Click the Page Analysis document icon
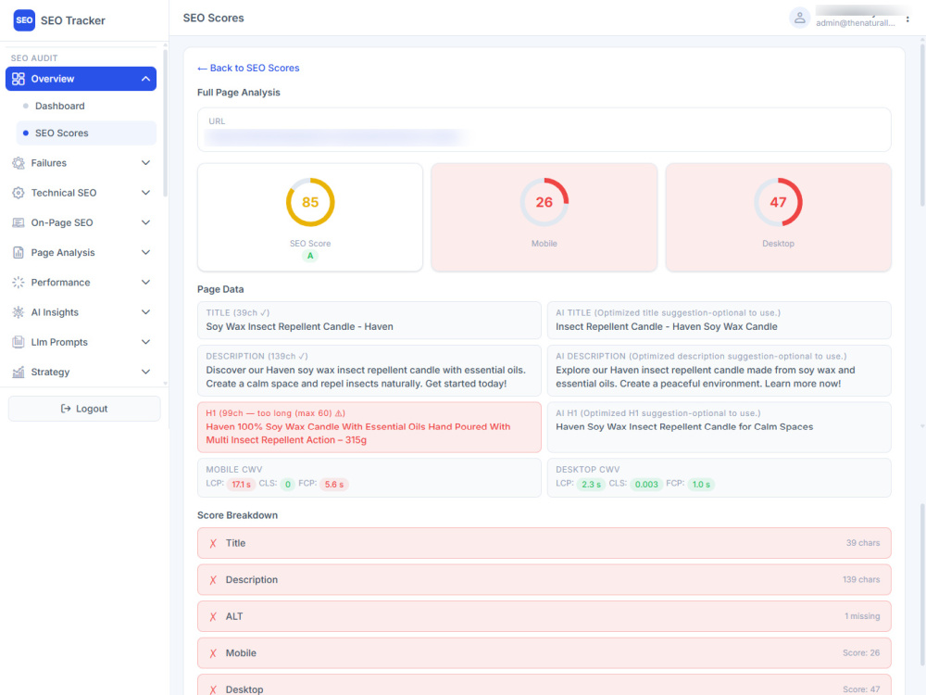The height and width of the screenshot is (695, 926). coord(19,252)
